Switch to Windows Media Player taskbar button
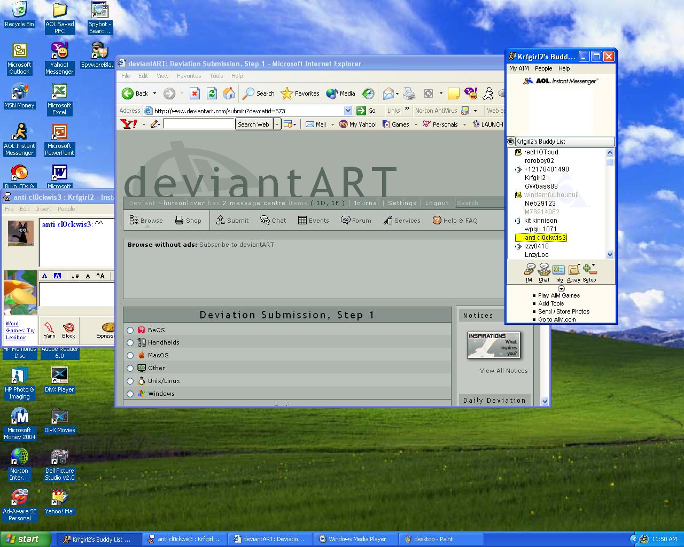Screen dimensions: 684x547 [x=355, y=539]
